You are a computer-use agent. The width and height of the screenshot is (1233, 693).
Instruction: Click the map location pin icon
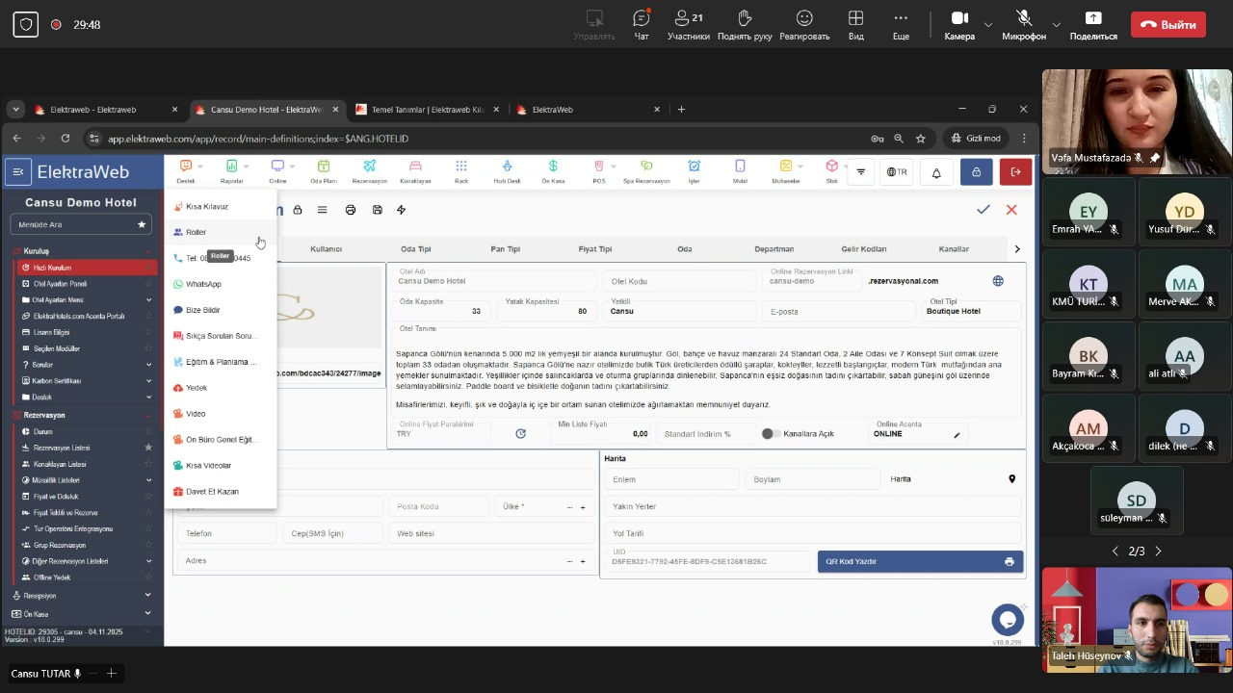pos(1011,479)
